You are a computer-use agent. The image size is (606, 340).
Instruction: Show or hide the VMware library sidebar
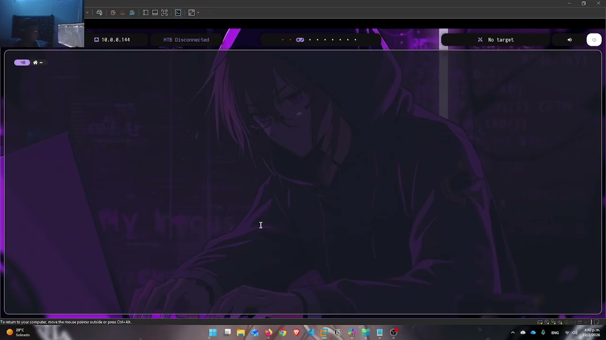click(x=145, y=13)
